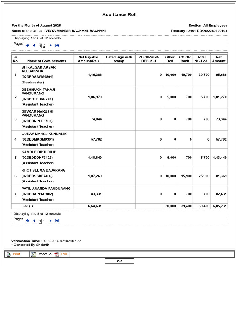This screenshot has height=315, width=236.
Task: Click net payable amount 1,18,849
Action: [95, 158]
